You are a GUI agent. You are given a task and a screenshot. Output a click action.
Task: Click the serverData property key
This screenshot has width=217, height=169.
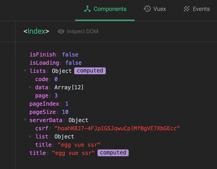[x=46, y=120]
